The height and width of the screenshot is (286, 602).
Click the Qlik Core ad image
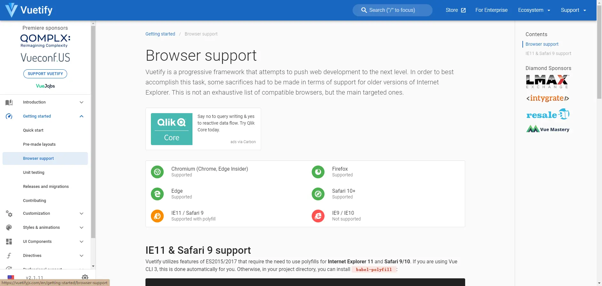[x=172, y=129]
